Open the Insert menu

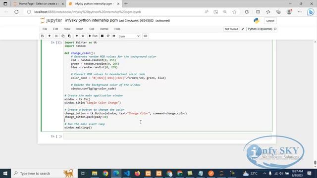[x=80, y=29]
